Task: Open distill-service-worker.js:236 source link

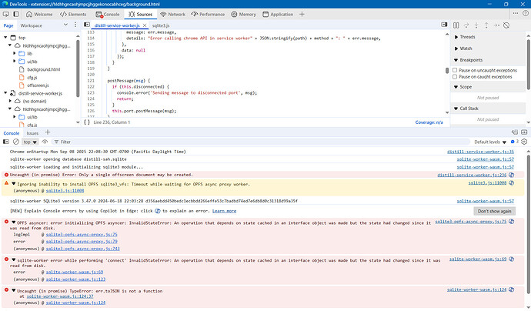Action: (x=472, y=175)
